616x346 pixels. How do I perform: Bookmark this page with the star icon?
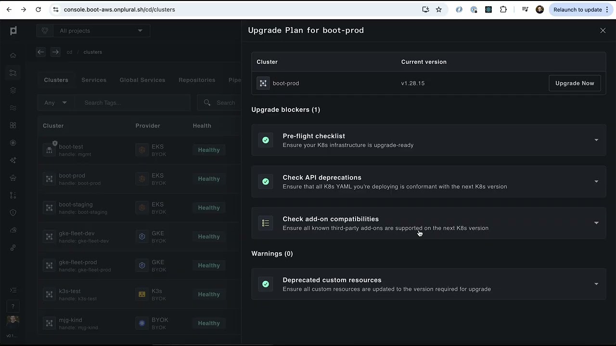[x=438, y=10]
